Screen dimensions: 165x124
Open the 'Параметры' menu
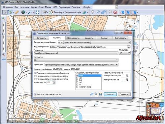click(64, 7)
